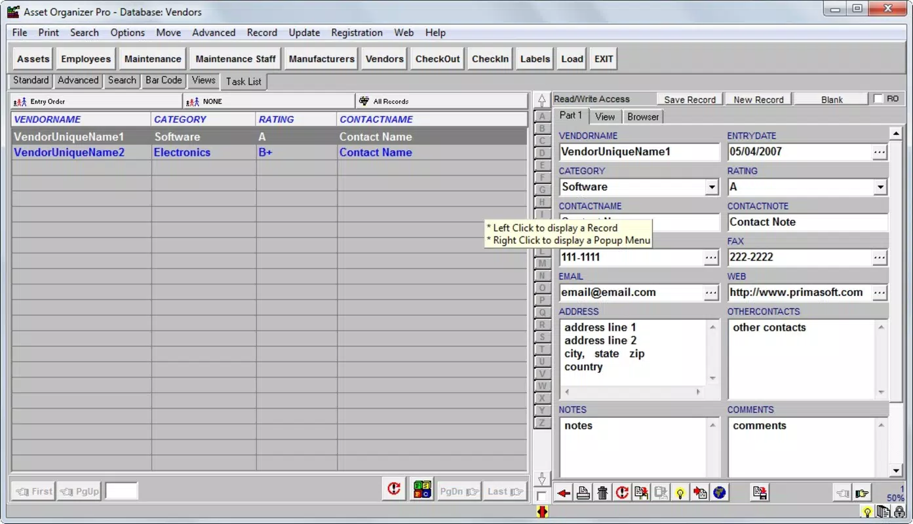Click the record panel scroll down arrow
913x524 pixels.
[896, 470]
